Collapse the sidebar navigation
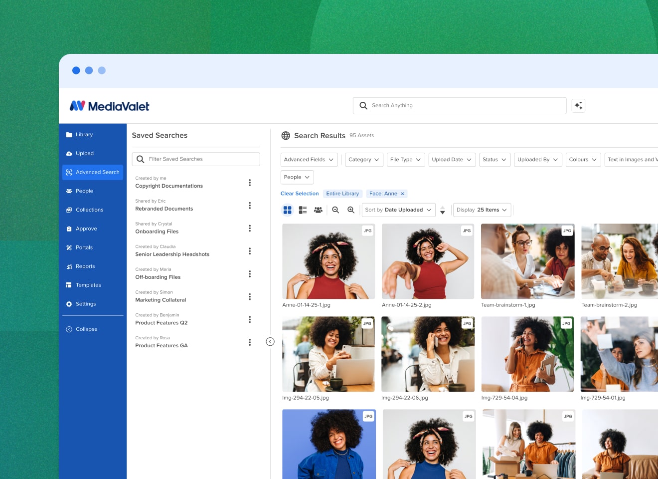Image resolution: width=658 pixels, height=479 pixels. click(82, 329)
